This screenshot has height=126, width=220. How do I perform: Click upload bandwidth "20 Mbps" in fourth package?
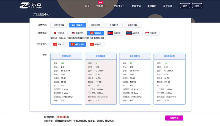[x=169, y=89]
